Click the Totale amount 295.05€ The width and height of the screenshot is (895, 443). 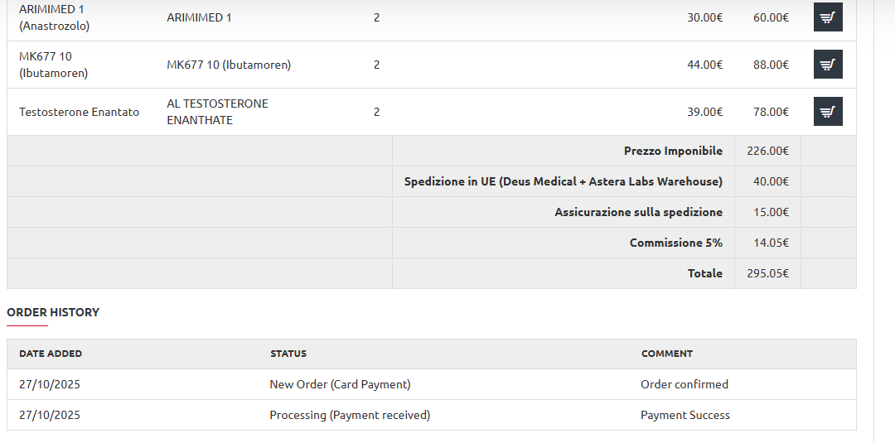[767, 274]
